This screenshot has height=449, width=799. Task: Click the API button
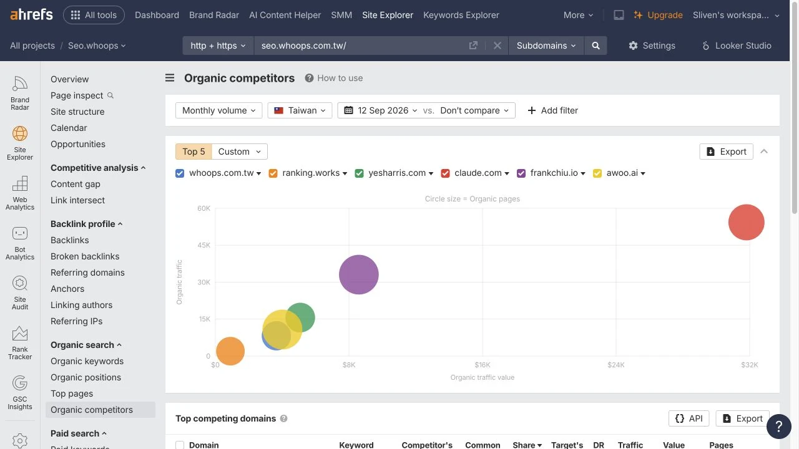coord(689,418)
